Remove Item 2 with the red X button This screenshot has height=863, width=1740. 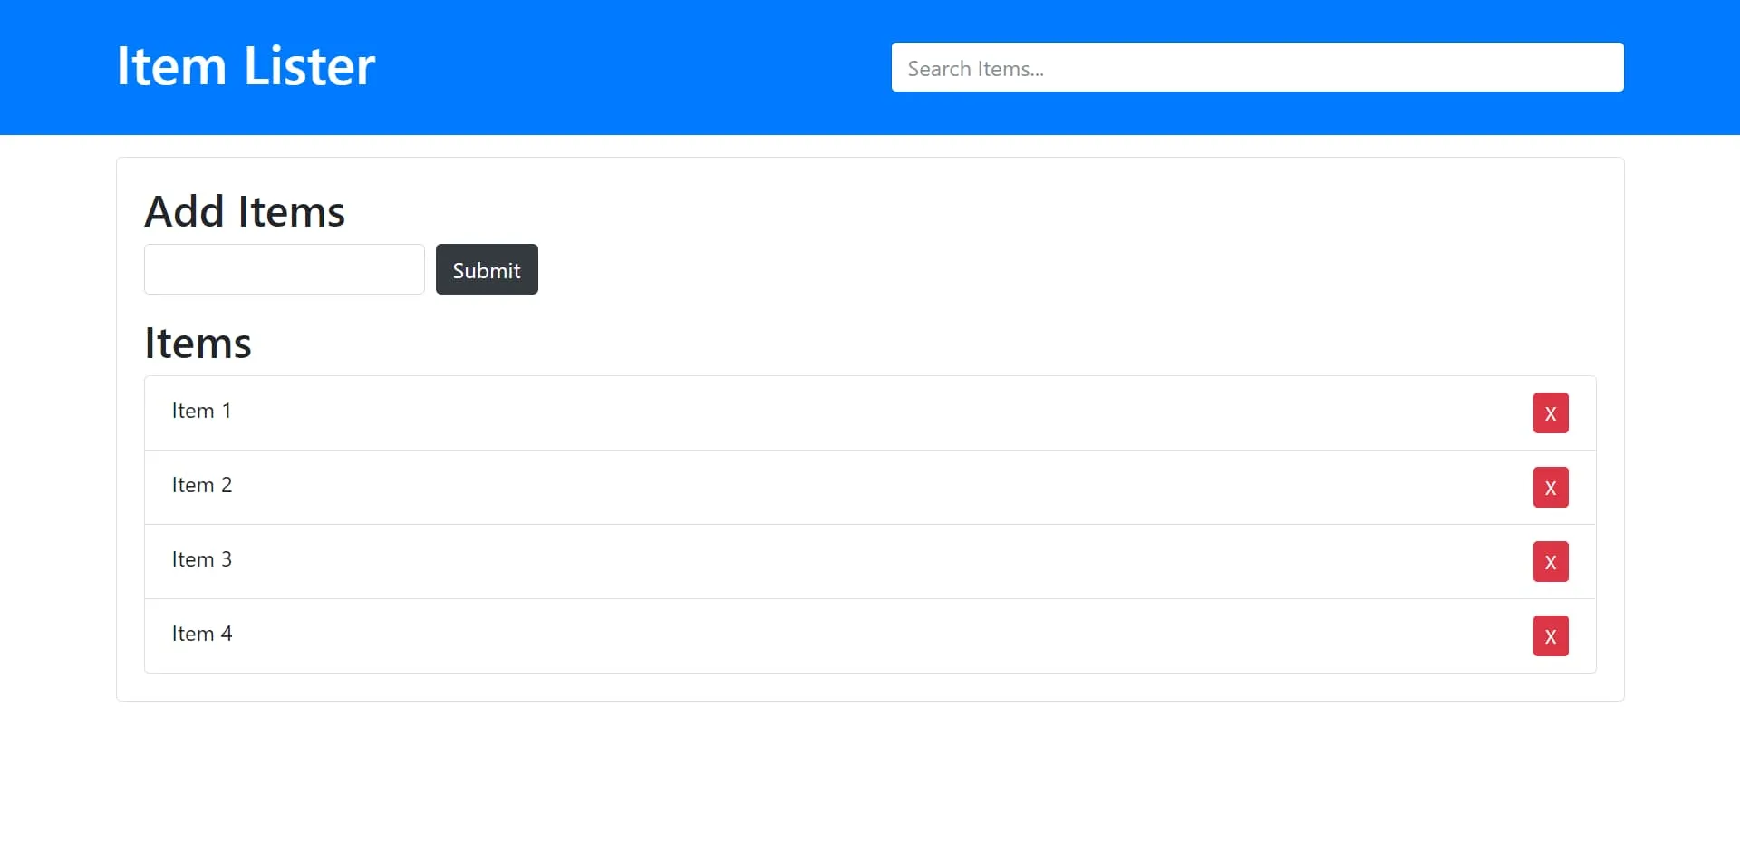[1550, 488]
